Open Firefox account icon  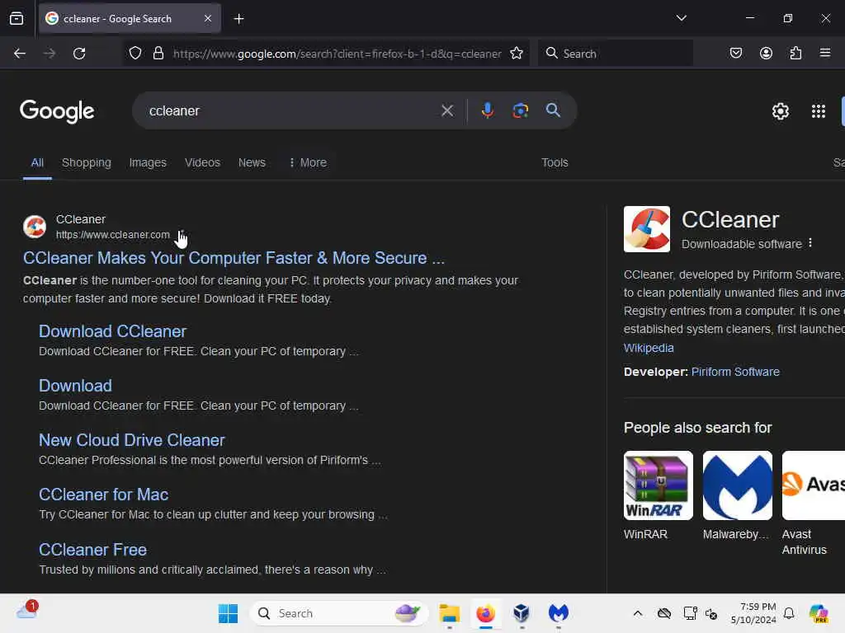[766, 54]
